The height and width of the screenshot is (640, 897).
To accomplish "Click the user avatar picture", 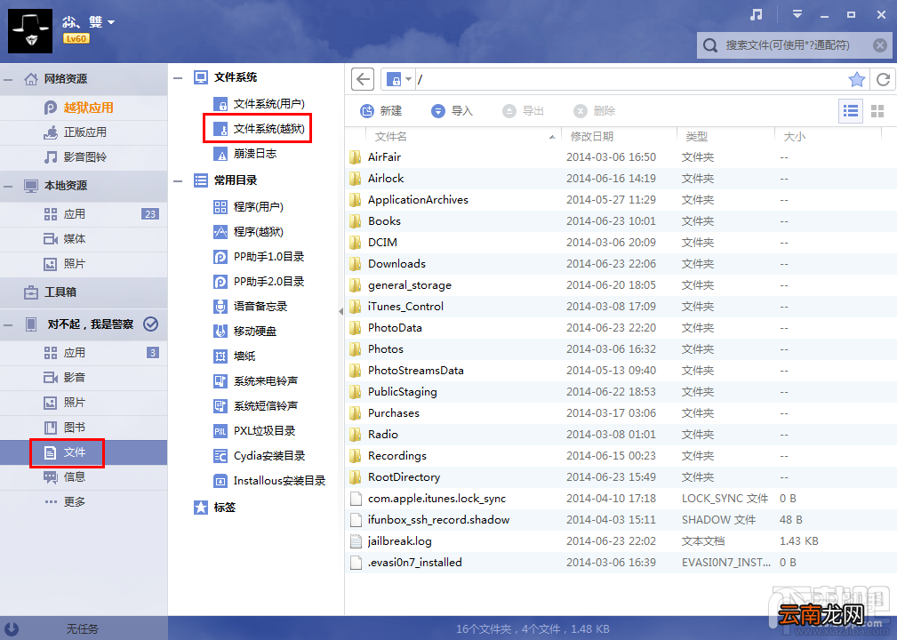I will point(29,31).
